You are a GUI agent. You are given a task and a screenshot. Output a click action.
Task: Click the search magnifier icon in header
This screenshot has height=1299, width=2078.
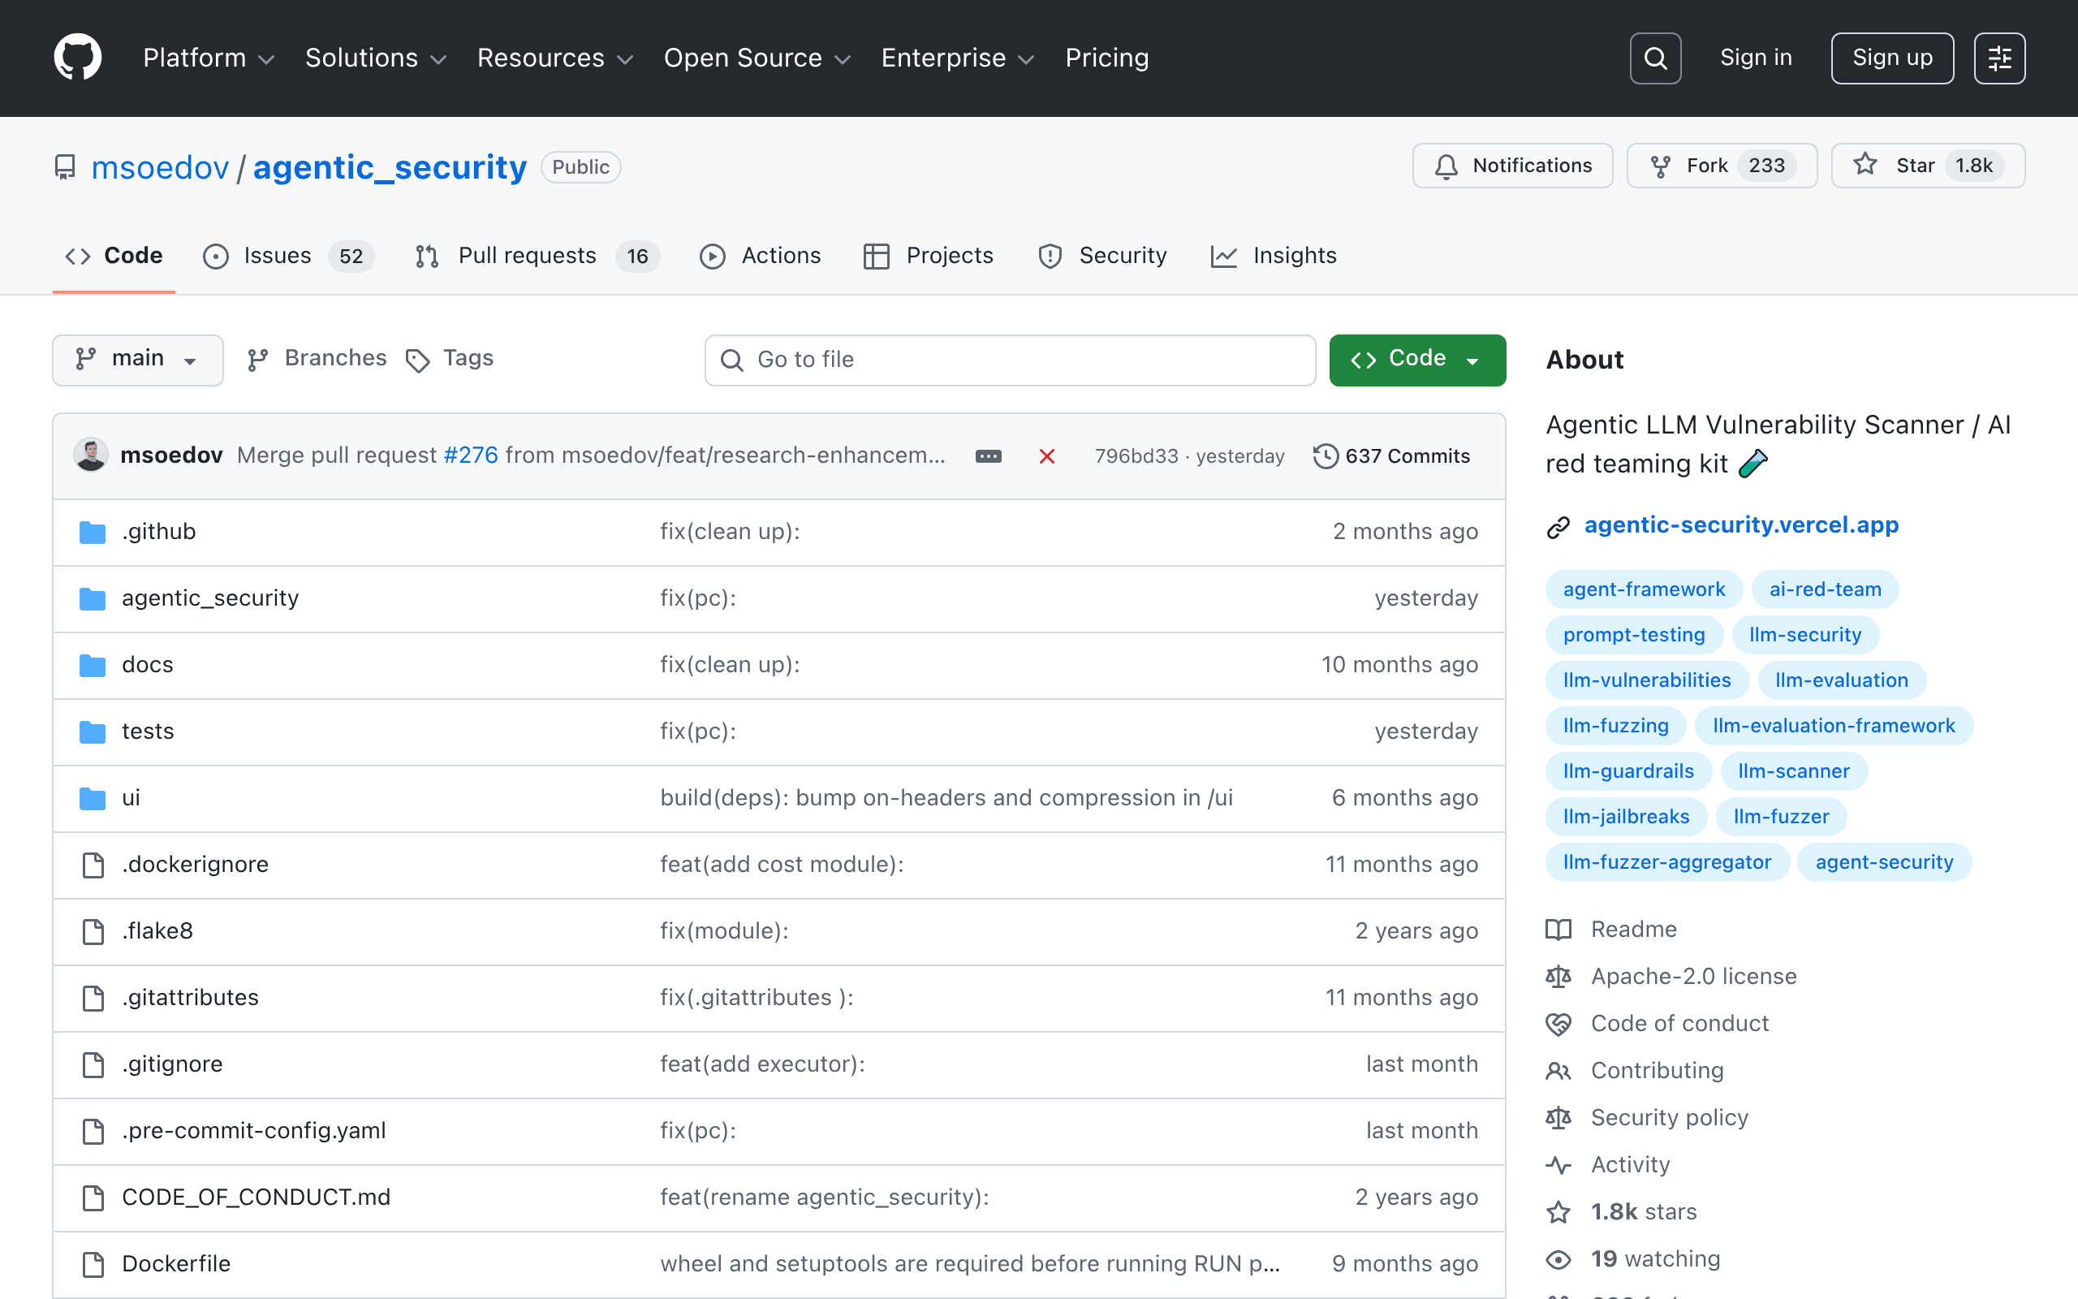tap(1654, 58)
